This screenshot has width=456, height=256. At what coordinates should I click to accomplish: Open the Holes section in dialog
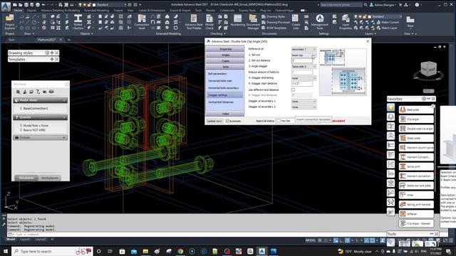click(x=225, y=114)
